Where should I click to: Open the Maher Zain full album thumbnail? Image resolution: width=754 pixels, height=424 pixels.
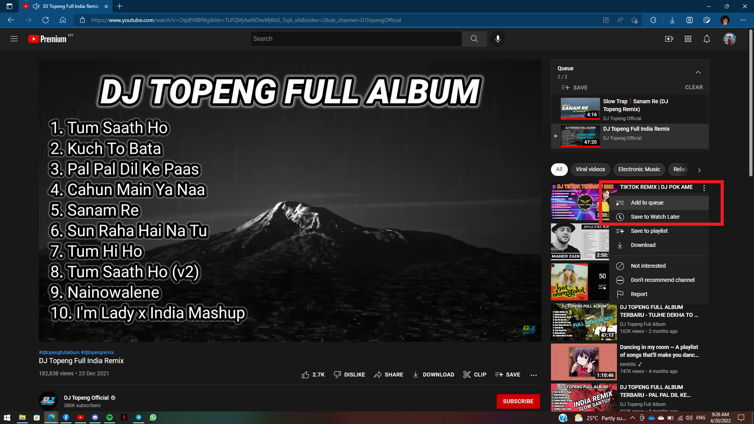(x=580, y=241)
